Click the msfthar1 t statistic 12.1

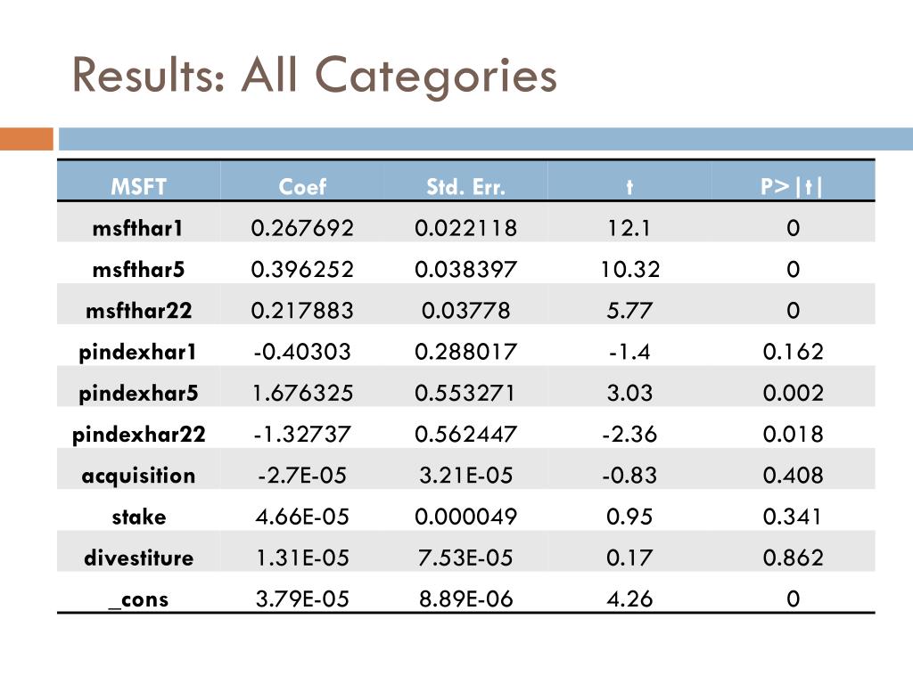tap(629, 228)
